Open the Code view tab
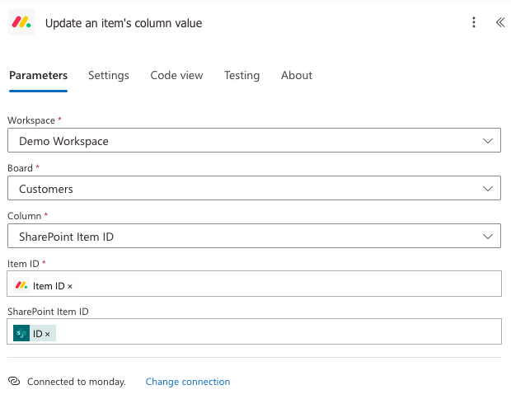 point(176,75)
